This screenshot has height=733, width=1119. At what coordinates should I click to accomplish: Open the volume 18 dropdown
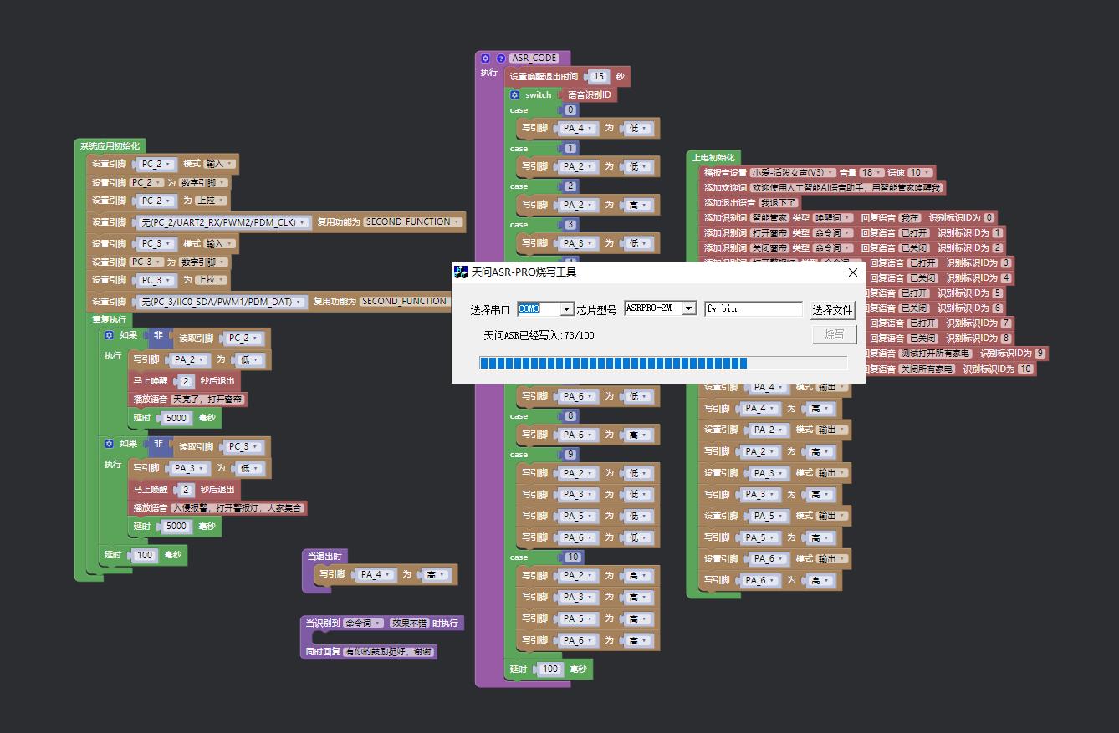(x=870, y=173)
